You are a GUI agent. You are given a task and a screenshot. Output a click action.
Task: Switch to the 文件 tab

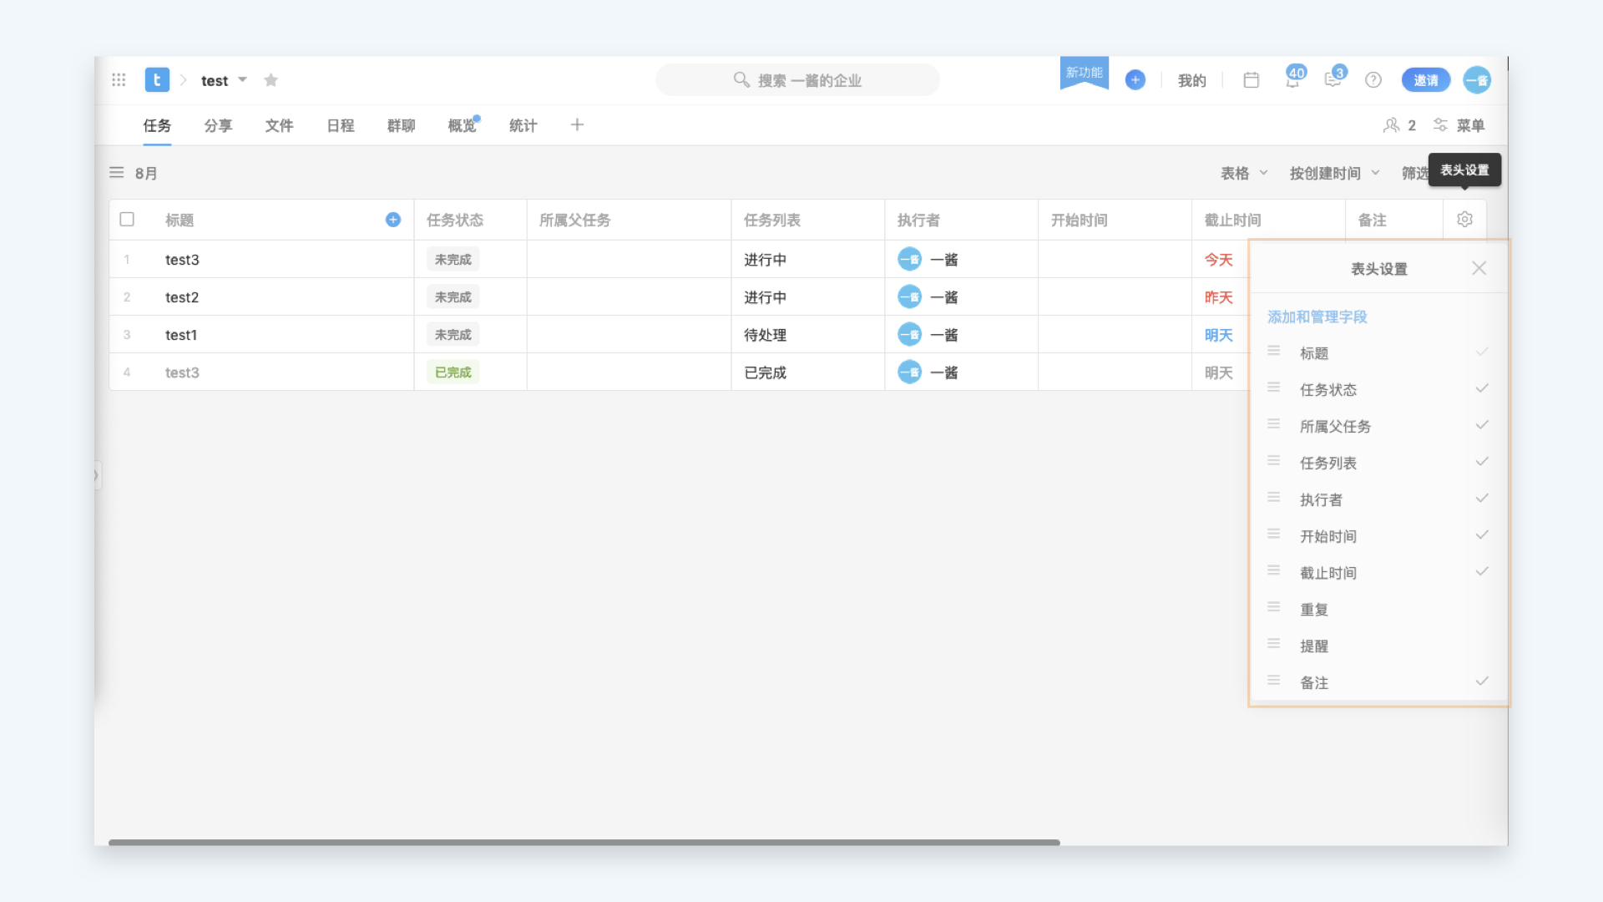click(279, 126)
